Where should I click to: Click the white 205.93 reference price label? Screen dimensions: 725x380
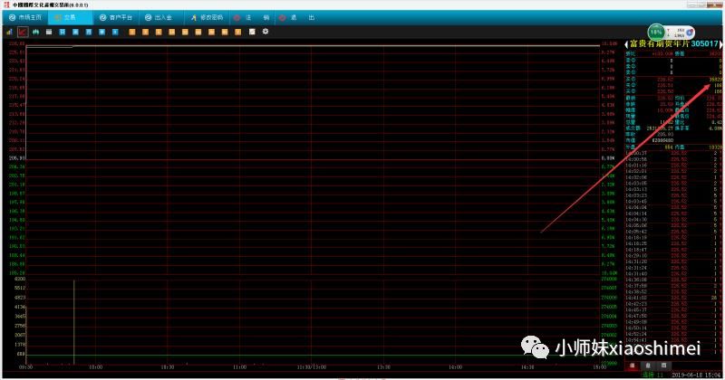pos(16,158)
